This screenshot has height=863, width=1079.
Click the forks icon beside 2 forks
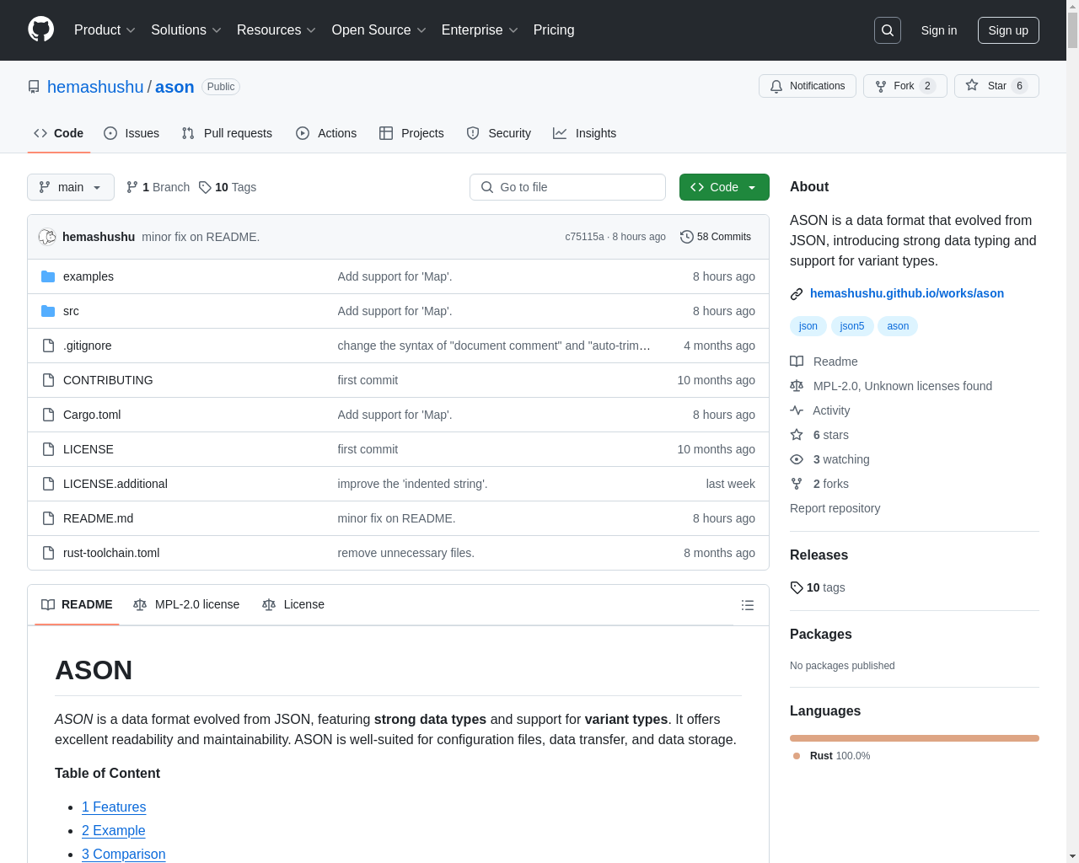[x=797, y=484]
